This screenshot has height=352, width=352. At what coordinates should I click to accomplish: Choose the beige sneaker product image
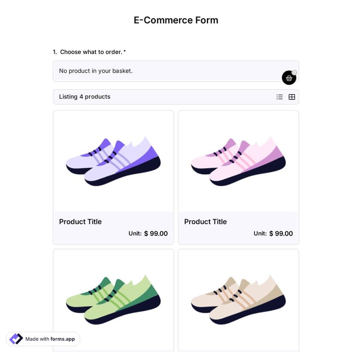click(x=238, y=299)
